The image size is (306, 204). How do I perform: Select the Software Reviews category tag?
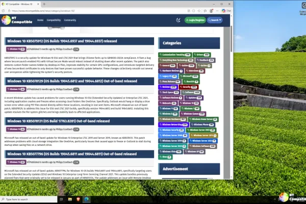171,97
